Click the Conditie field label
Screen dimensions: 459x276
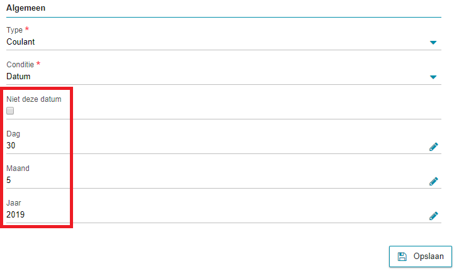[x=20, y=64]
